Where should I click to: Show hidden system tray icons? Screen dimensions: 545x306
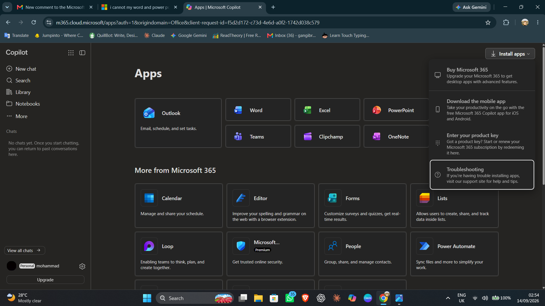tap(448, 298)
